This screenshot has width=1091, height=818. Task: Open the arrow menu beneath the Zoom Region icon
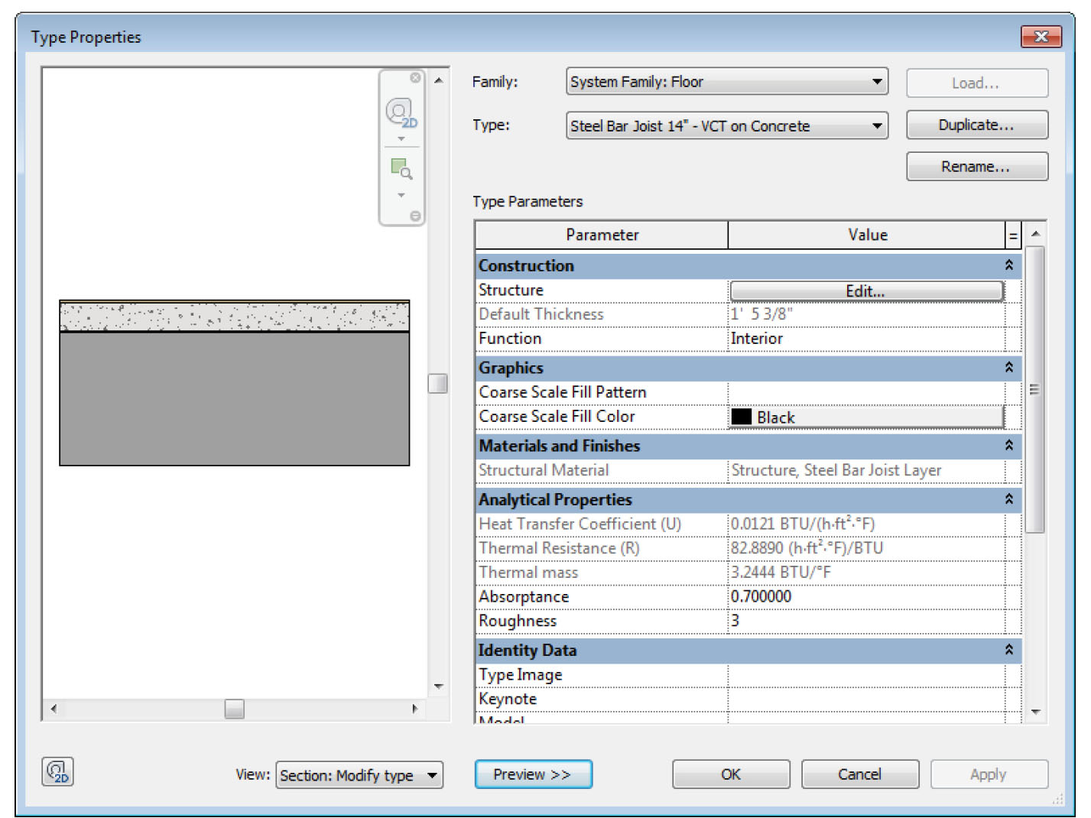[x=401, y=196]
